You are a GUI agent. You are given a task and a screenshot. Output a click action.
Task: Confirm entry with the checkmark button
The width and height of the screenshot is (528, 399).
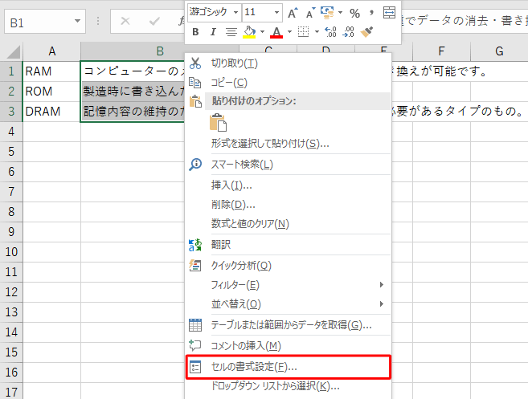tap(154, 22)
